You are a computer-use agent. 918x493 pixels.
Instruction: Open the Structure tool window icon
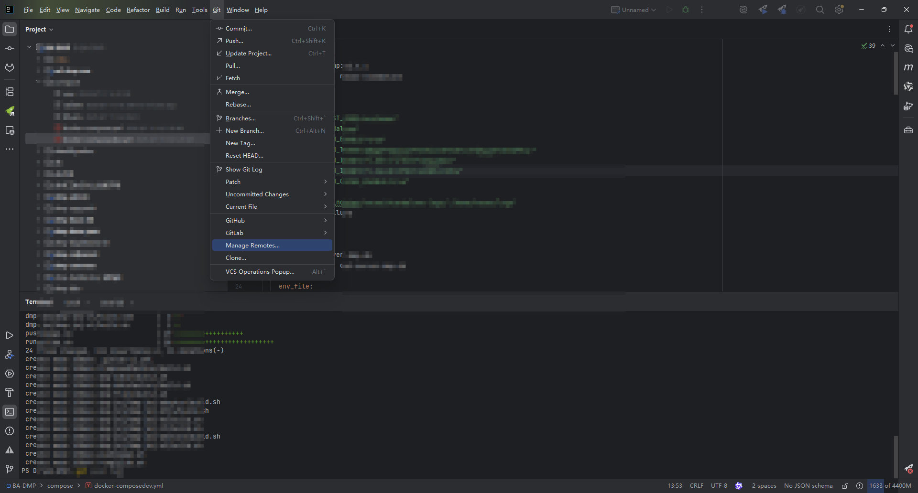[x=10, y=92]
